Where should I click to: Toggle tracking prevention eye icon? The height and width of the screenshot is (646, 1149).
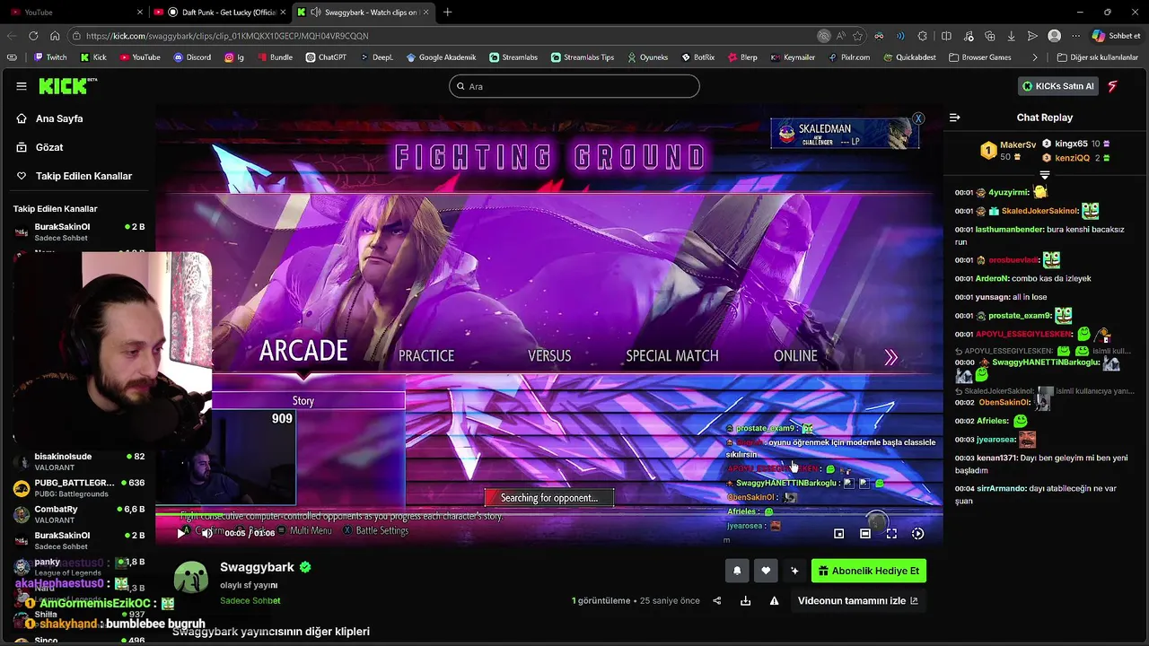click(823, 36)
